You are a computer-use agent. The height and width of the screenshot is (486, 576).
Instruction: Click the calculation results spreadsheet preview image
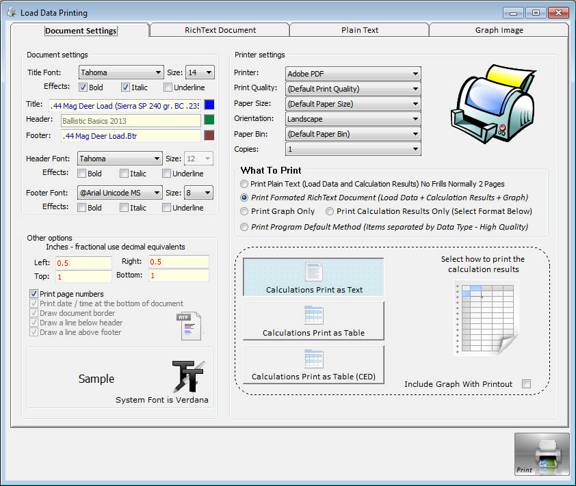(x=484, y=318)
